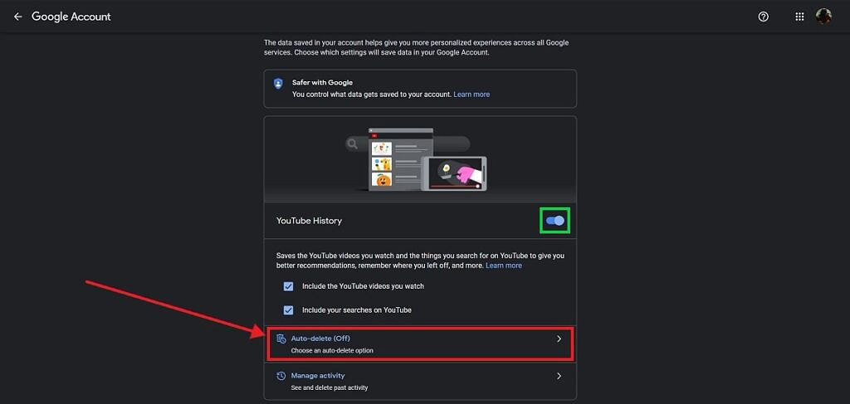The width and height of the screenshot is (850, 404).
Task: Click the YouTube History illustration
Action: coord(417,159)
